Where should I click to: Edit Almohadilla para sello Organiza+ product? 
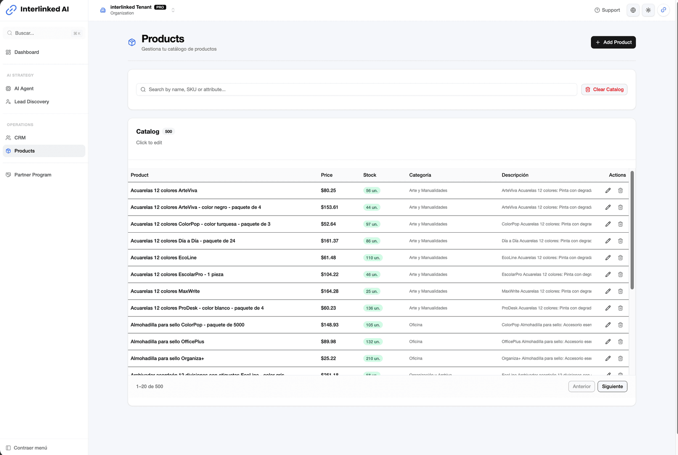coord(608,358)
